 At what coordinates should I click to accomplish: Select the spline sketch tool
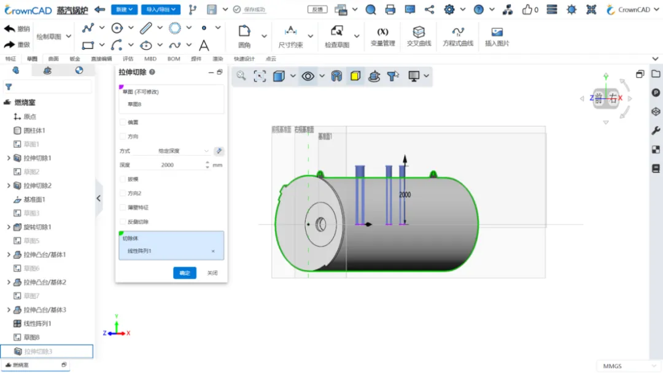pyautogui.click(x=174, y=45)
